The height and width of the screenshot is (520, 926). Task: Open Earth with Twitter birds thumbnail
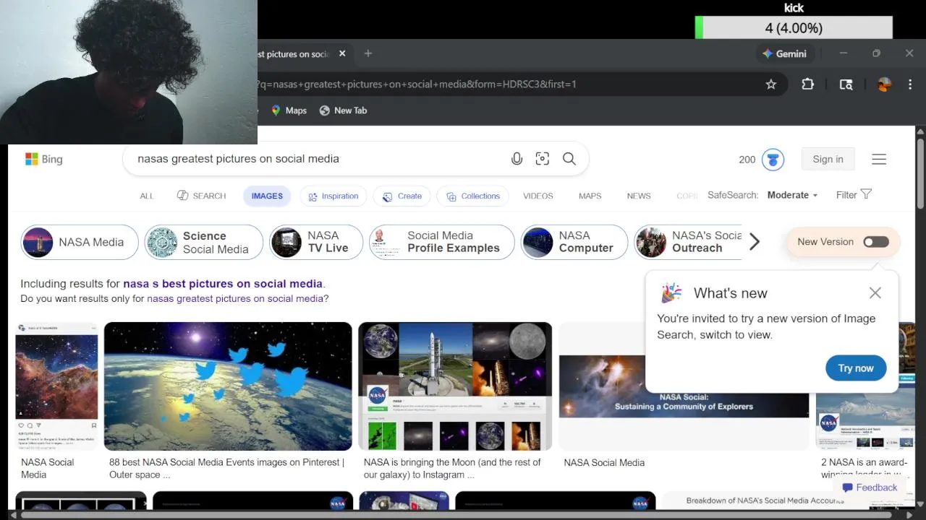tap(228, 386)
